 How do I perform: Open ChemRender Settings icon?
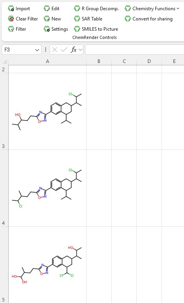[47, 29]
